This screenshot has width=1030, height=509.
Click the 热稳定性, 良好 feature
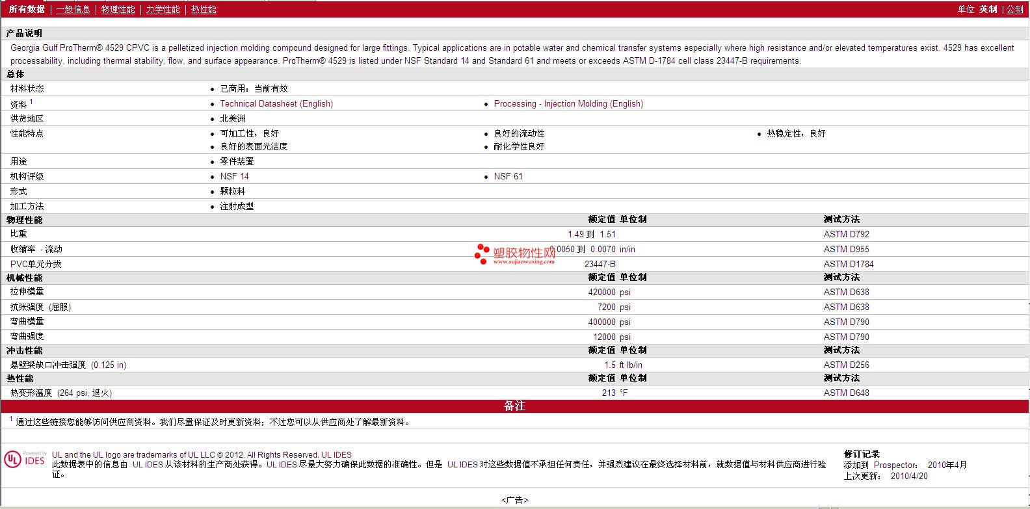(797, 133)
